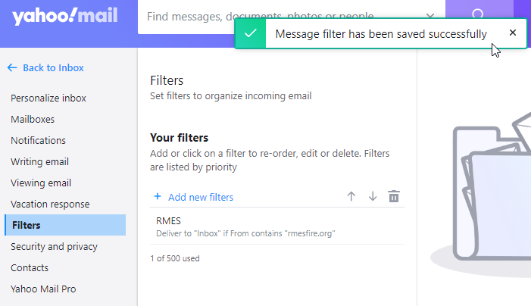Open Notifications settings
The image size is (531, 306).
pyautogui.click(x=38, y=140)
